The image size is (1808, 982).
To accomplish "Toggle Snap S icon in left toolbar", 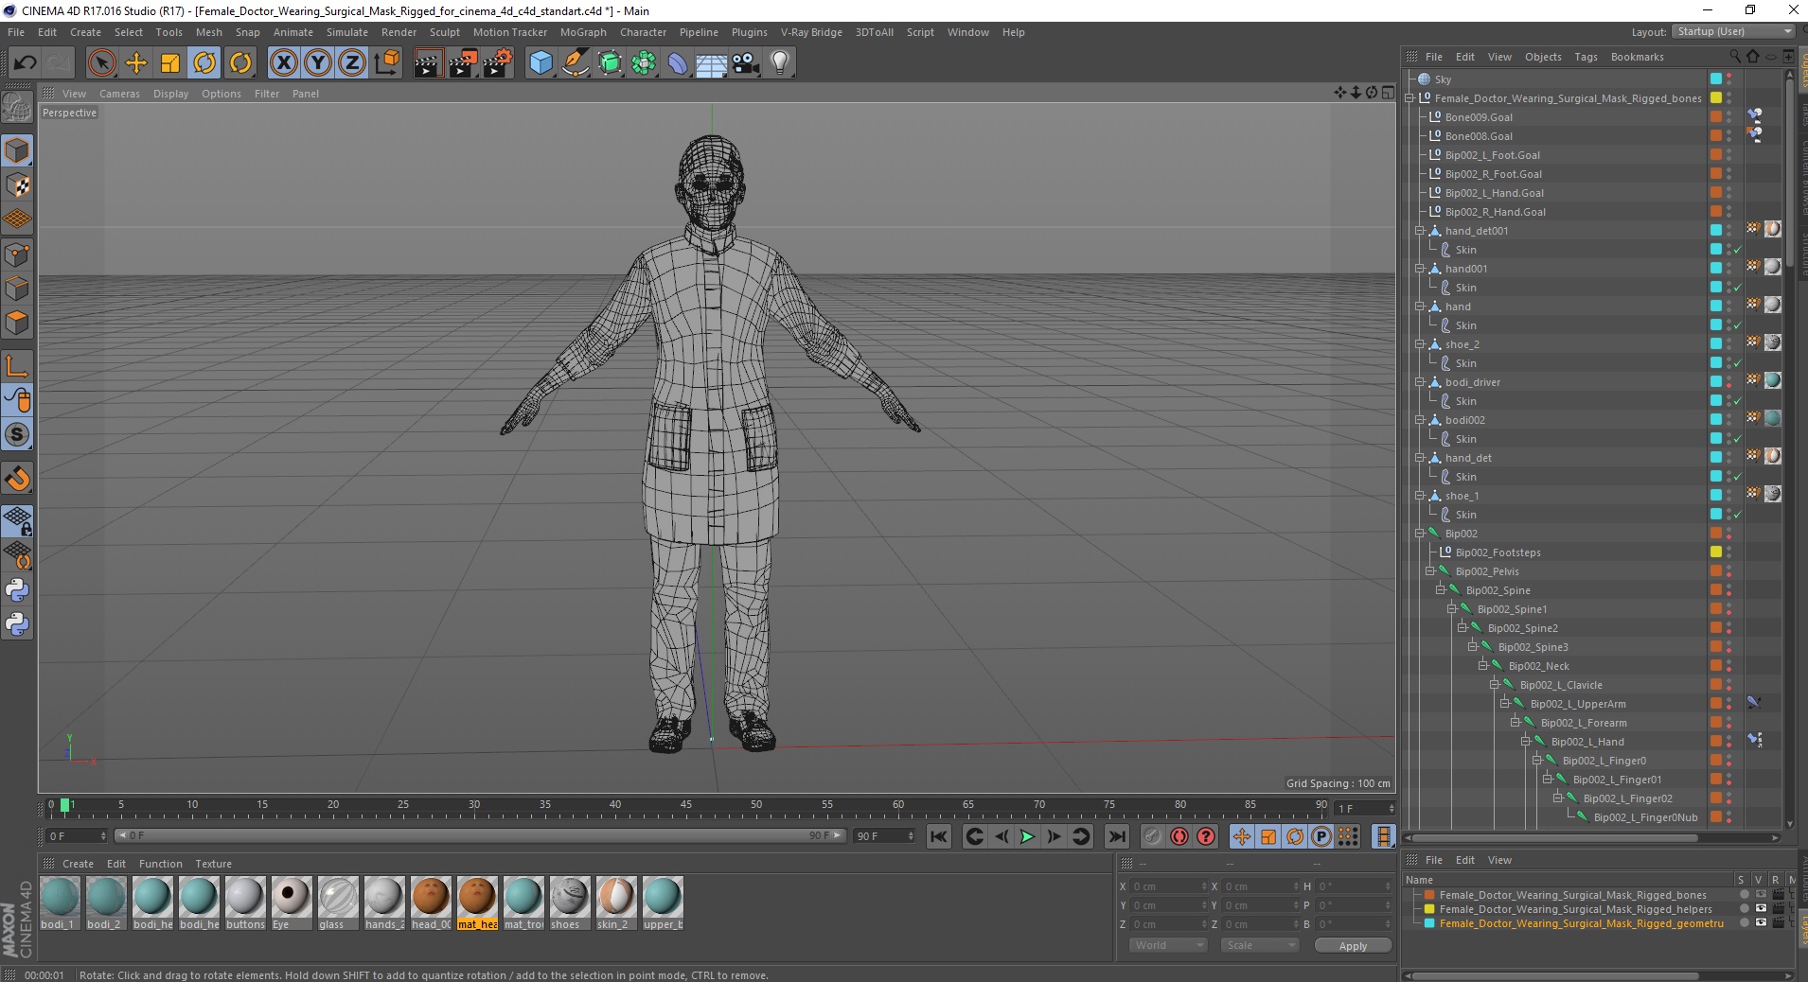I will [x=17, y=435].
